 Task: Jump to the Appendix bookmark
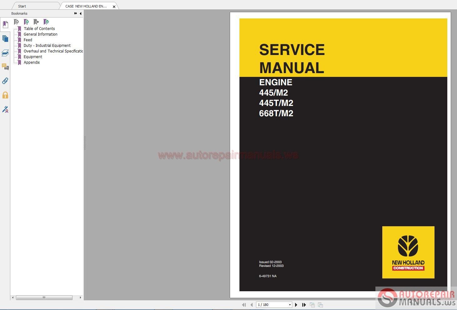[32, 62]
